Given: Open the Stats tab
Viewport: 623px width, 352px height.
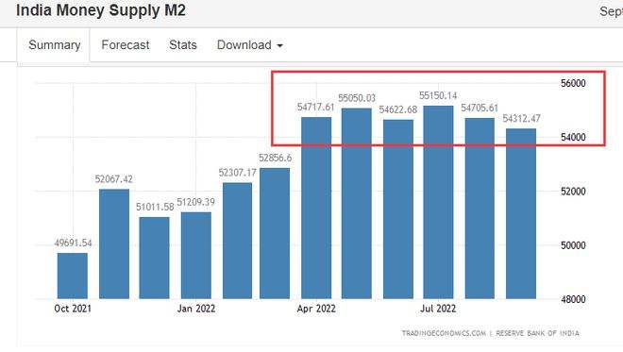Looking at the screenshot, I should 183,45.
